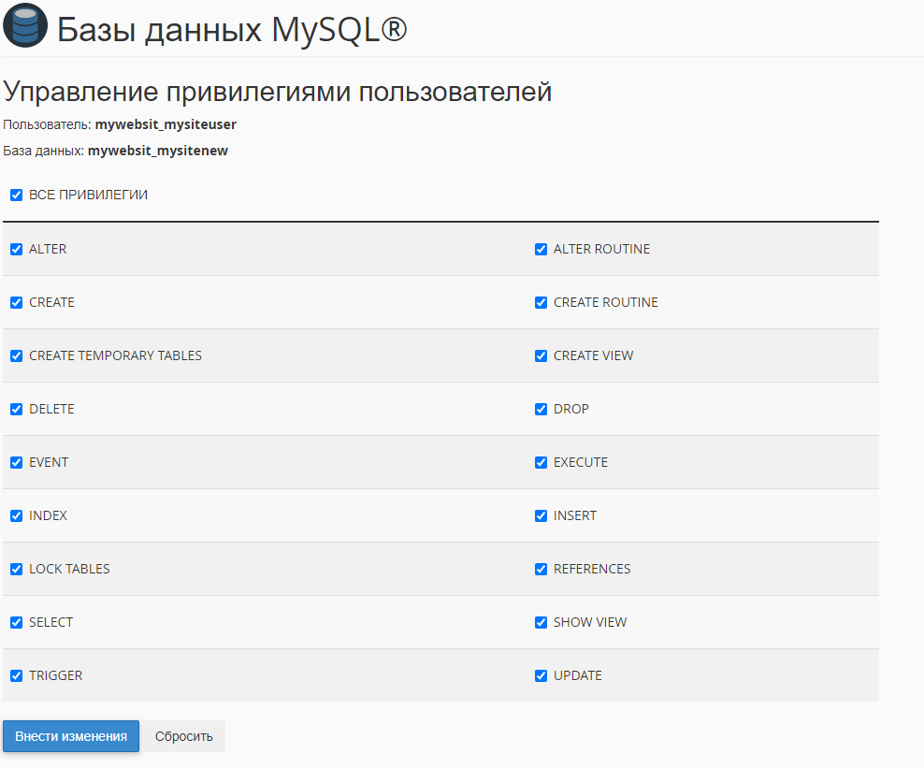
Task: Disable the INDEX privilege
Action: click(17, 515)
